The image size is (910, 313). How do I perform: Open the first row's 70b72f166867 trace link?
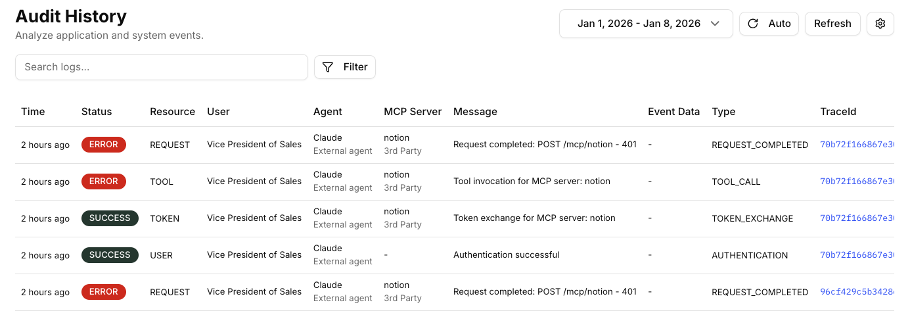tap(857, 145)
